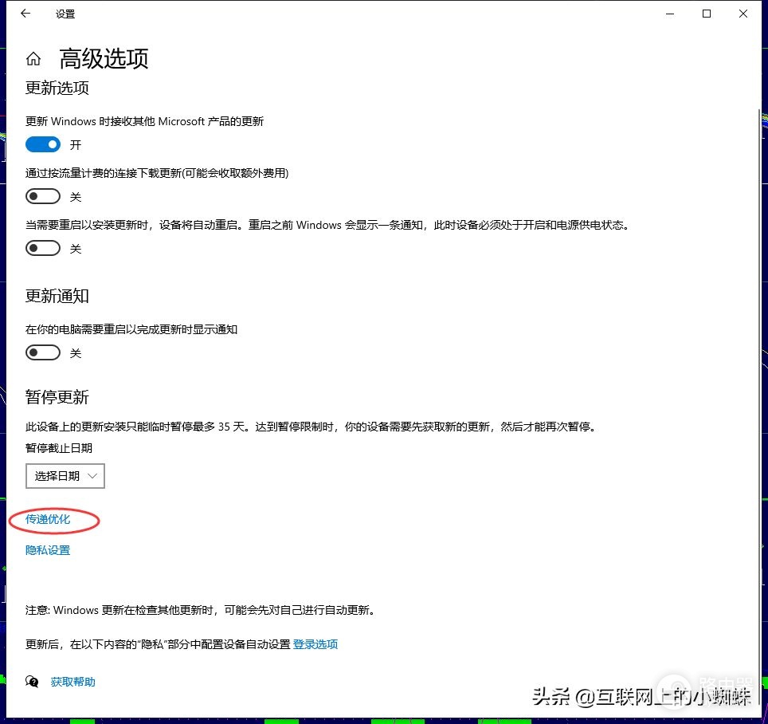Open the 隐私设置 link
Screen dimensions: 768x724
click(x=48, y=550)
